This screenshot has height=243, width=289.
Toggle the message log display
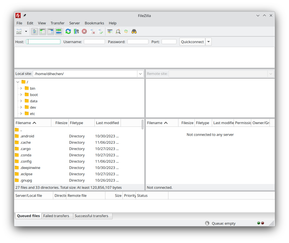pyautogui.click(x=34, y=32)
